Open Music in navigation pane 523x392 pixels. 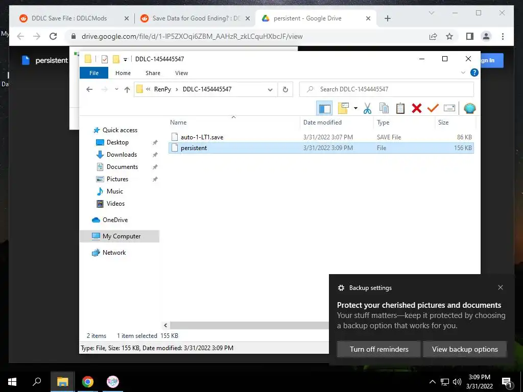pyautogui.click(x=115, y=191)
